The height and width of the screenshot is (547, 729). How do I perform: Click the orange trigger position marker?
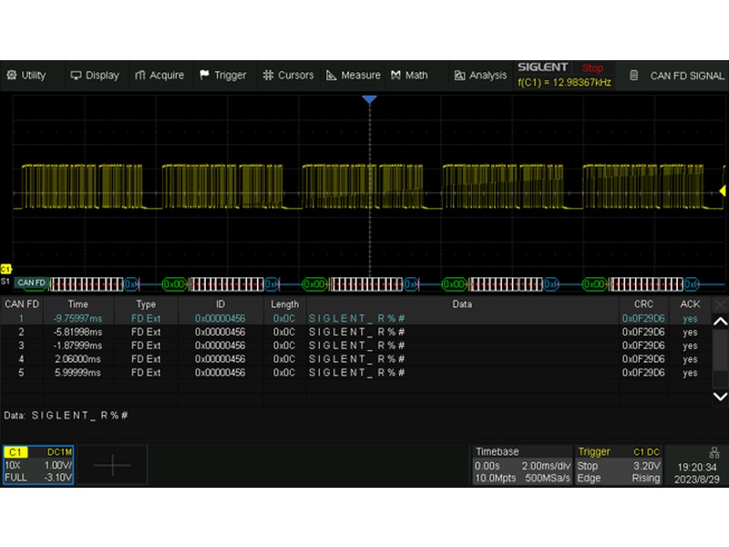(x=369, y=98)
